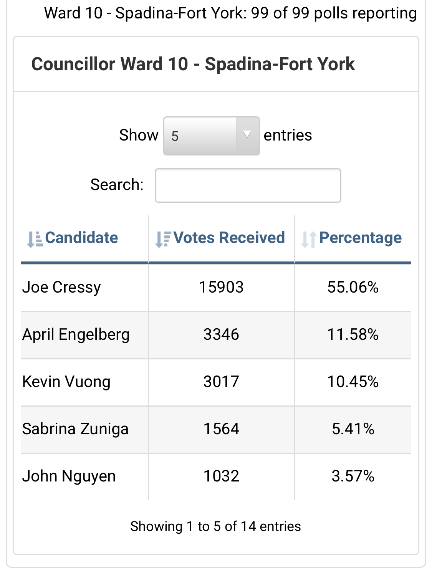Click the Councillor Ward 10 panel heading
This screenshot has width=432, height=579.
coord(193,64)
